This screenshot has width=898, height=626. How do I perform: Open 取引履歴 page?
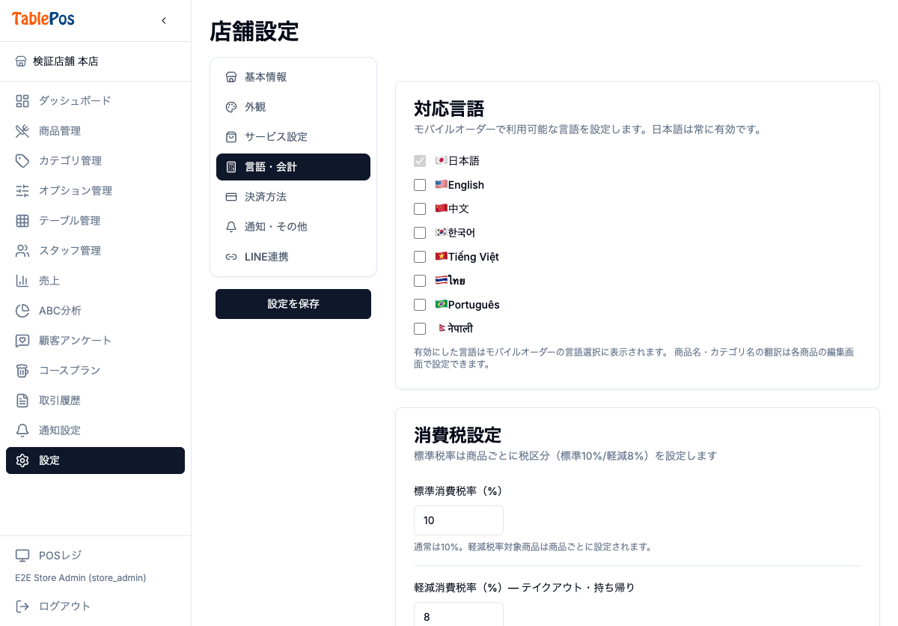(95, 401)
